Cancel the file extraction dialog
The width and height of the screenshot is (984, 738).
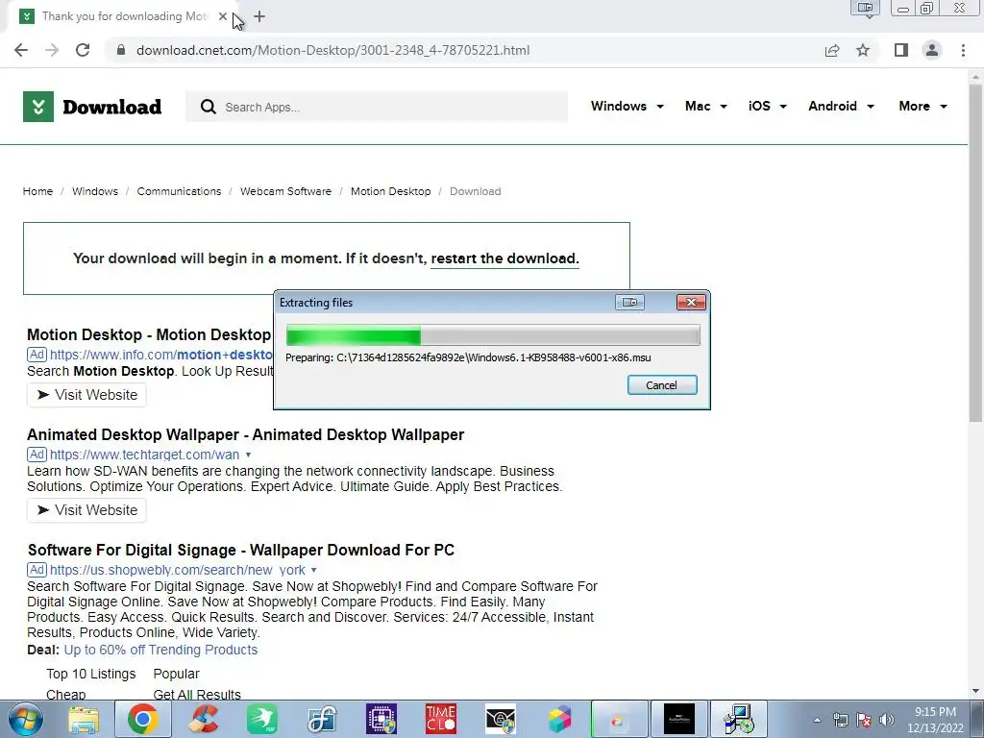point(662,385)
